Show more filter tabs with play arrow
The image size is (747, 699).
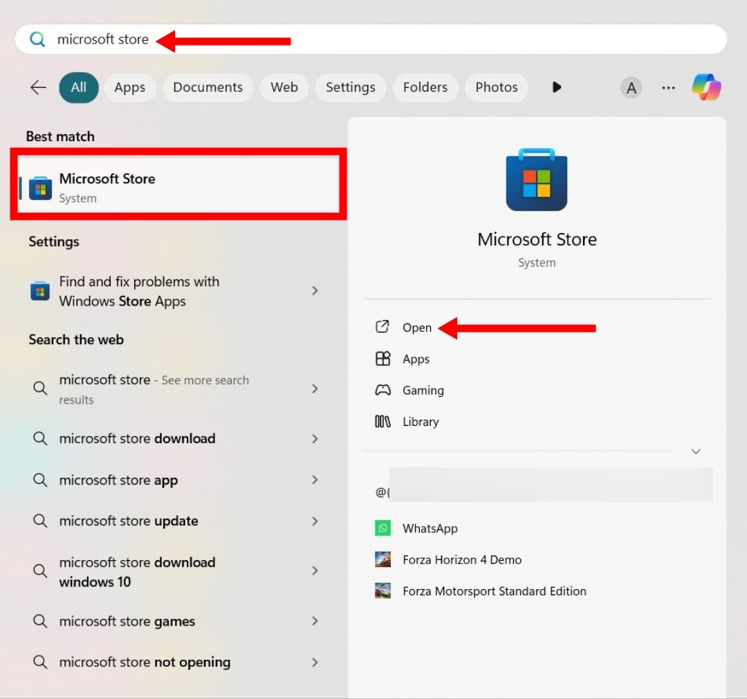click(556, 87)
